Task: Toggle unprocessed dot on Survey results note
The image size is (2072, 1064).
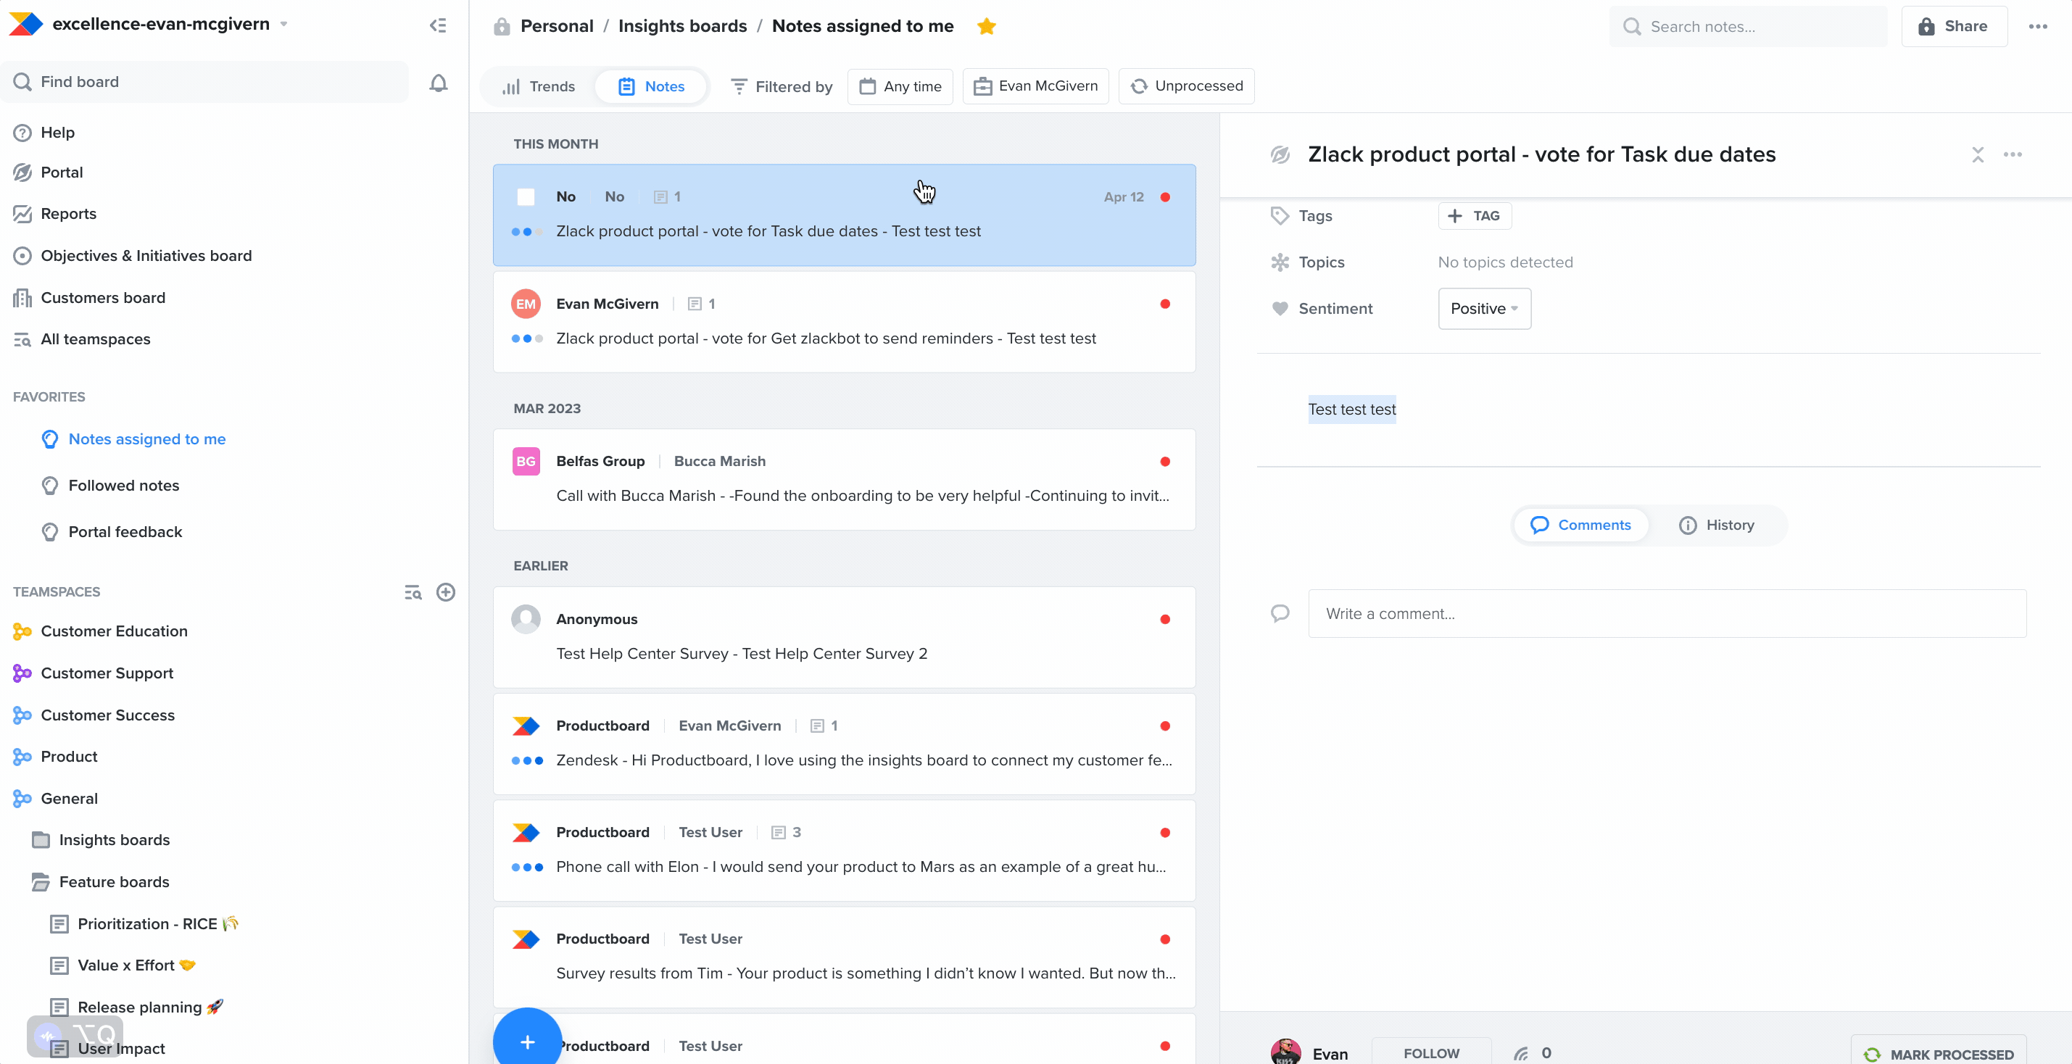Action: [1165, 939]
